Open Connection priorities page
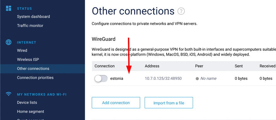 pos(35,78)
